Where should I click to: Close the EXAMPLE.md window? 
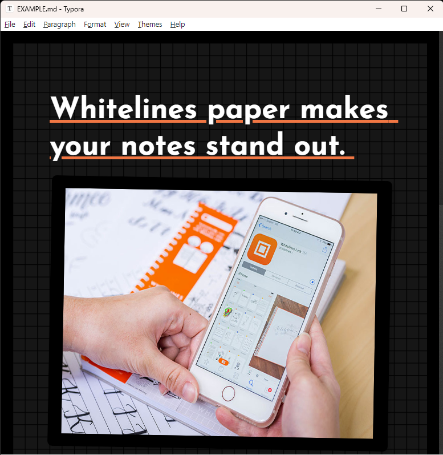coord(430,9)
